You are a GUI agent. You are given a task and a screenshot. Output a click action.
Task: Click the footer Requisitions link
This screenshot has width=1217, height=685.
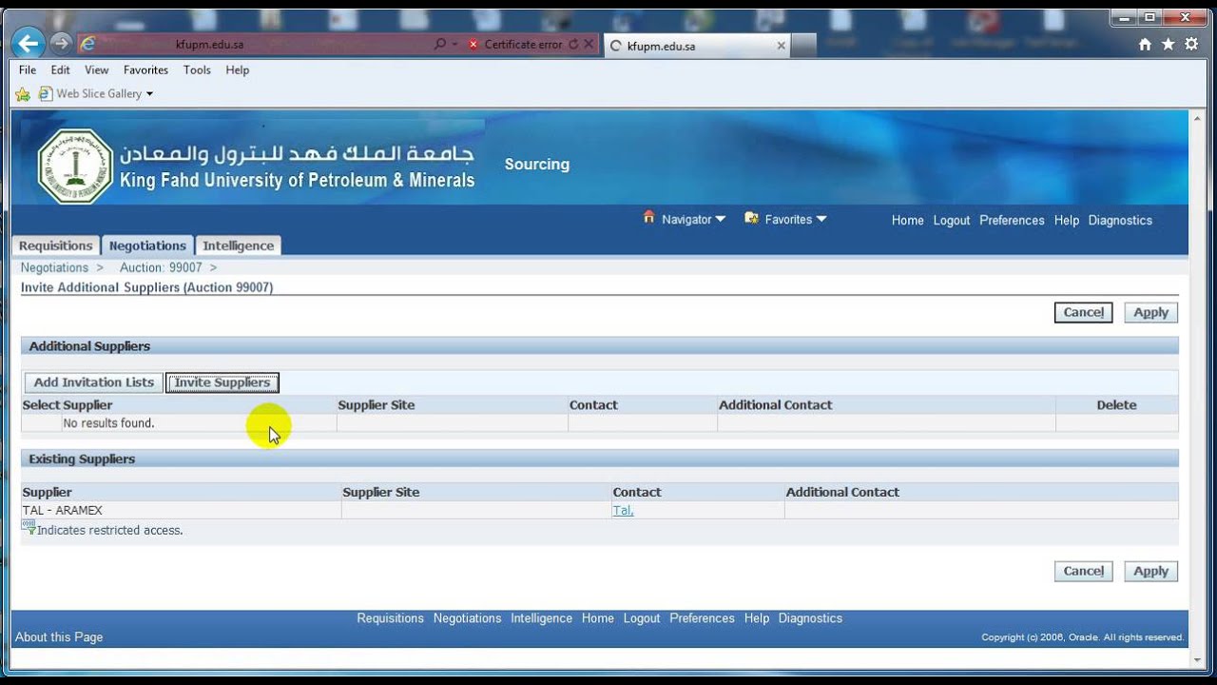coord(390,618)
